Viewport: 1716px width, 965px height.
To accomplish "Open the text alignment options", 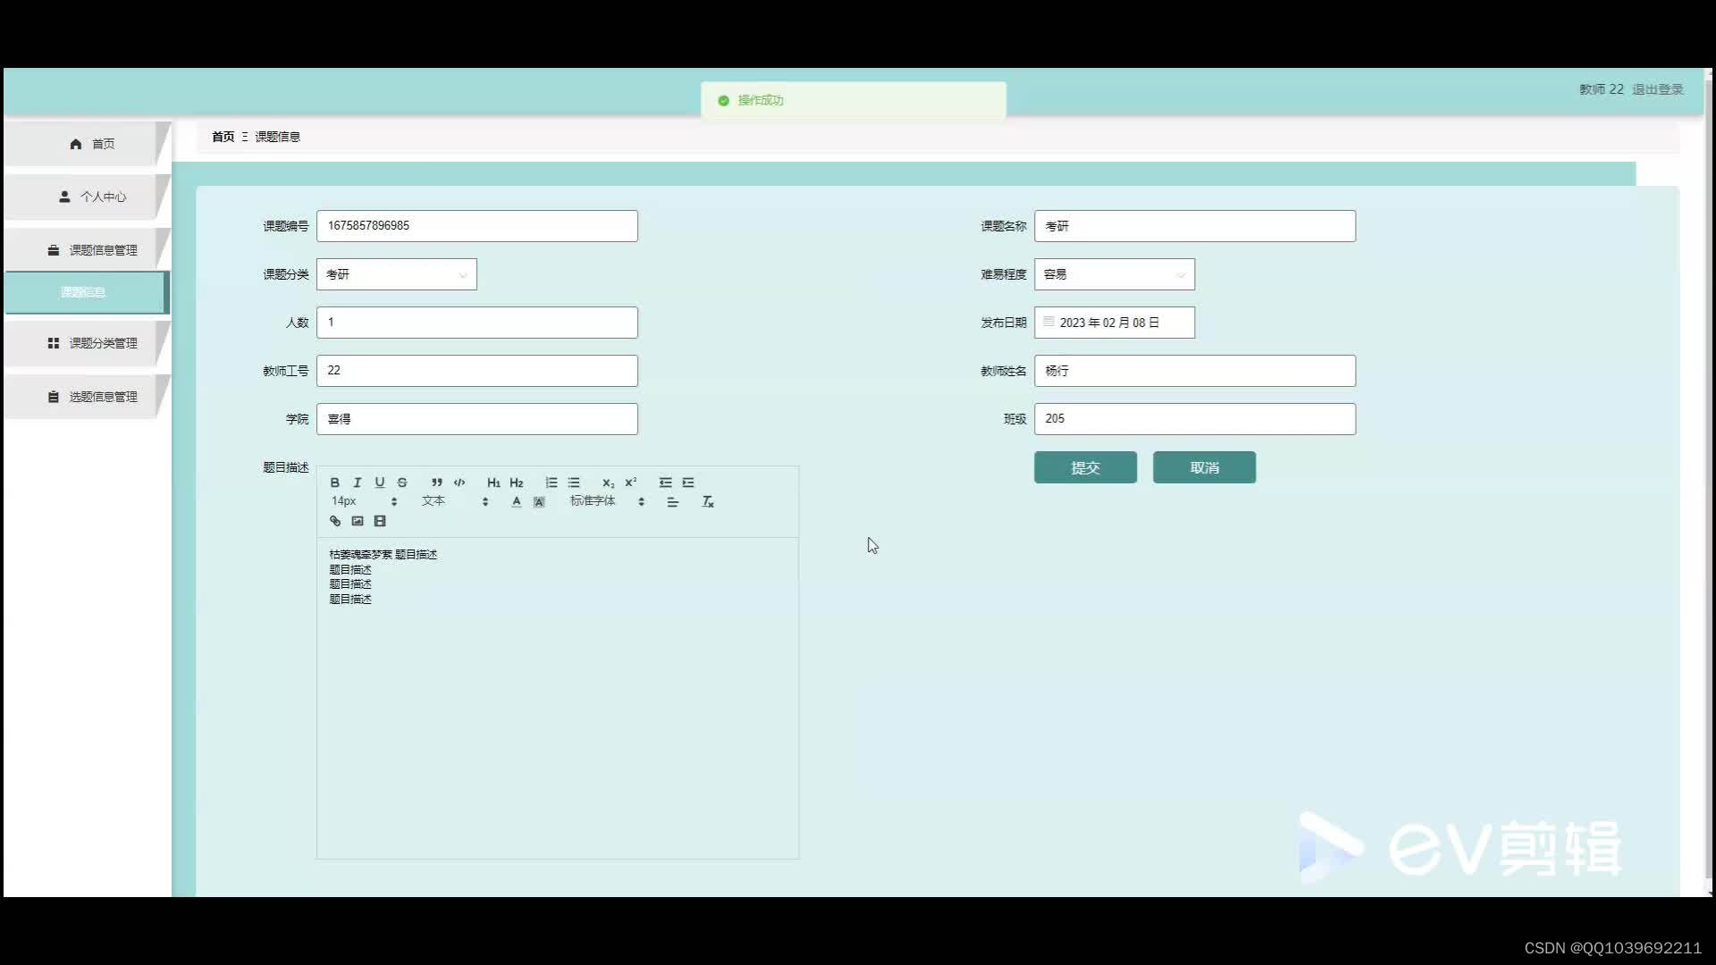I will [673, 502].
